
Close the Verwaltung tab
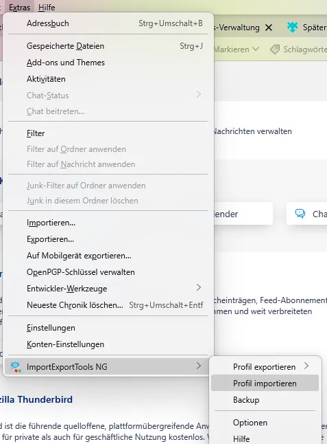tap(269, 27)
